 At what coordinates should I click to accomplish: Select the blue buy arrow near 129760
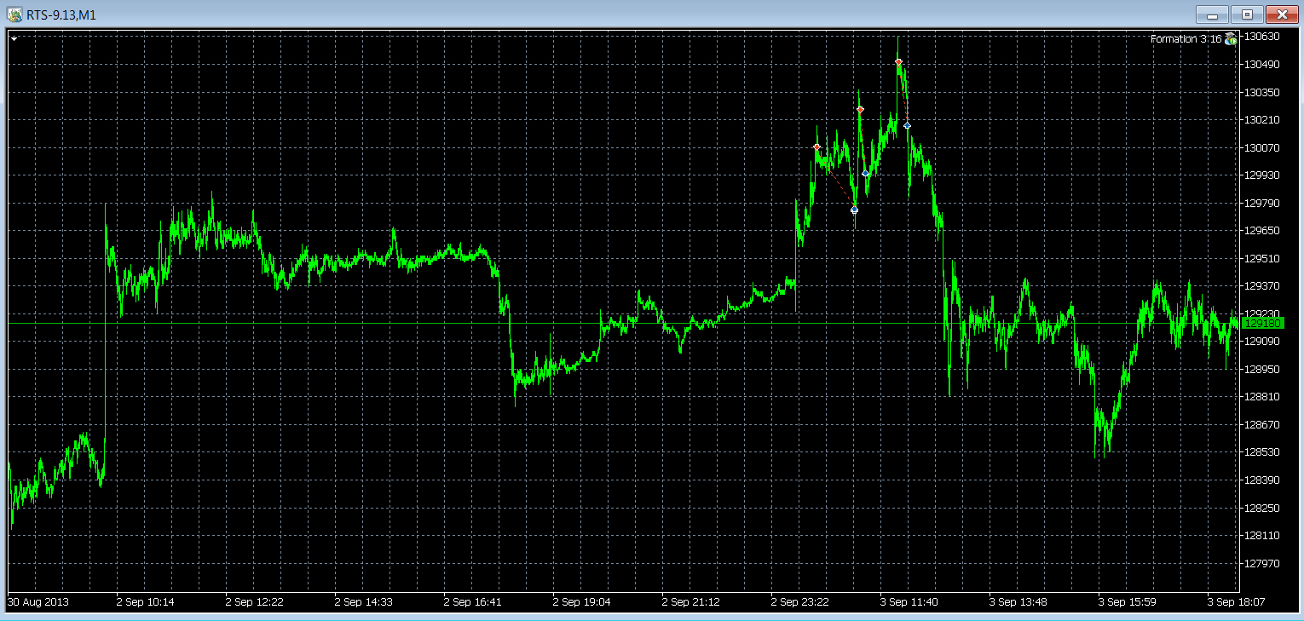[854, 210]
